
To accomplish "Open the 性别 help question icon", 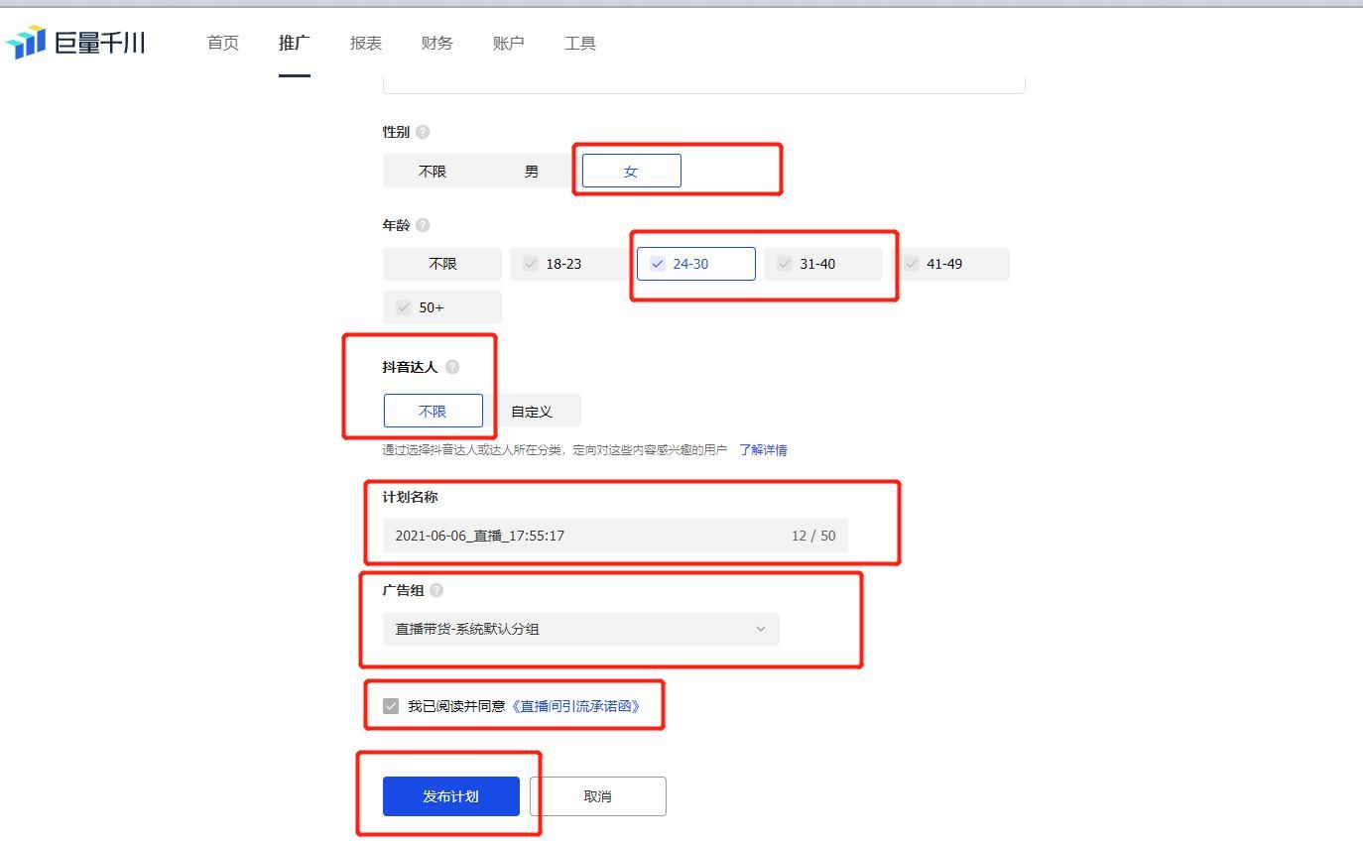I will coord(424,131).
